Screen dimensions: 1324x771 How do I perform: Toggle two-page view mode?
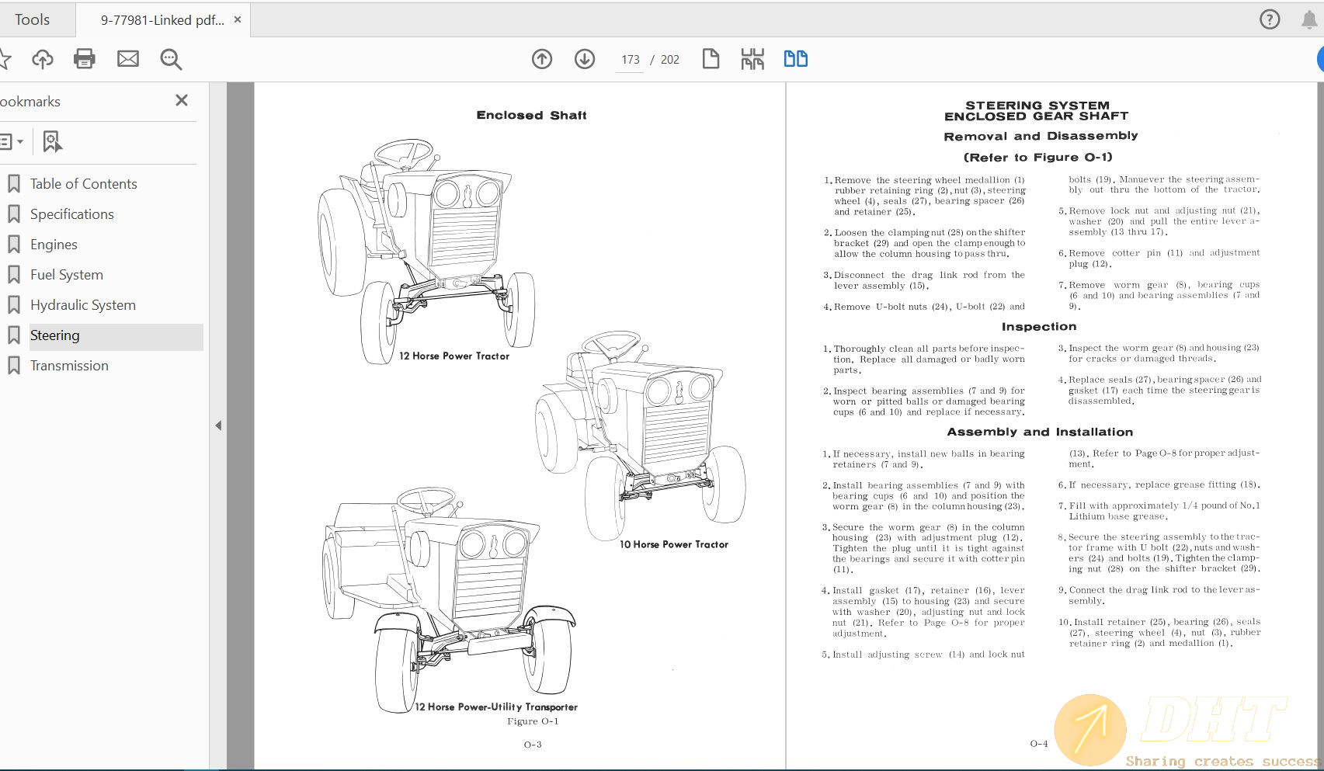point(795,59)
